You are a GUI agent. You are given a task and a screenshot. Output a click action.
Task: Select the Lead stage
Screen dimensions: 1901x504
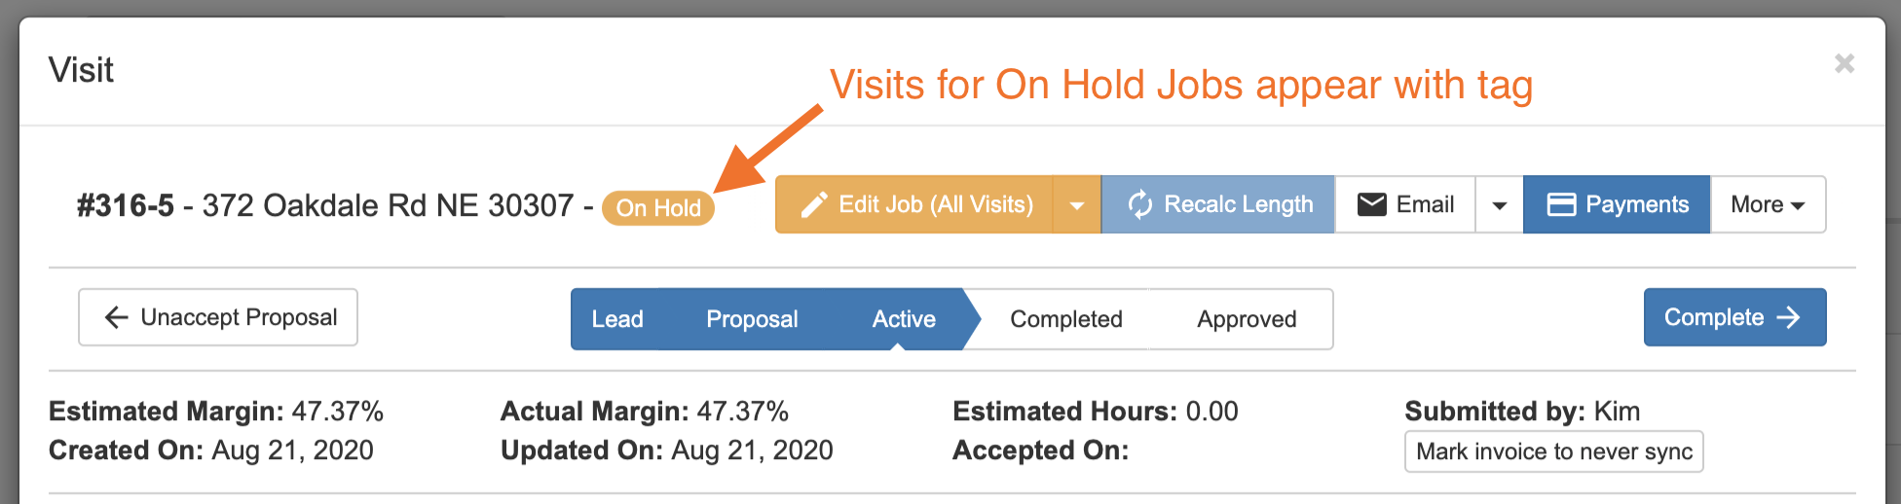(x=617, y=319)
